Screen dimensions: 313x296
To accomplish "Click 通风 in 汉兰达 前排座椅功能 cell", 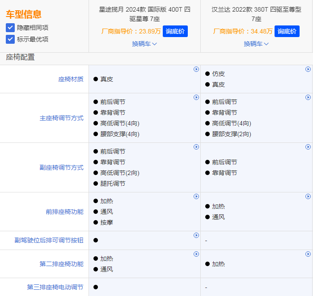I will (218, 217).
